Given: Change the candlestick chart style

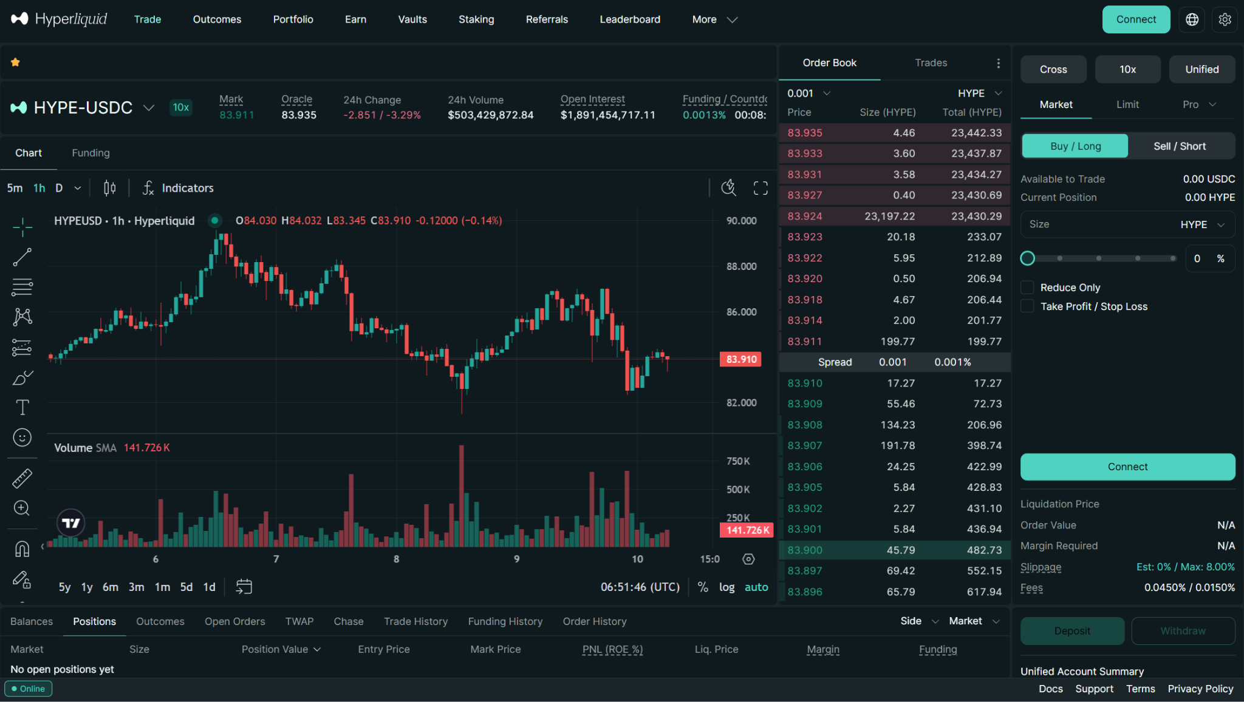Looking at the screenshot, I should pyautogui.click(x=109, y=188).
